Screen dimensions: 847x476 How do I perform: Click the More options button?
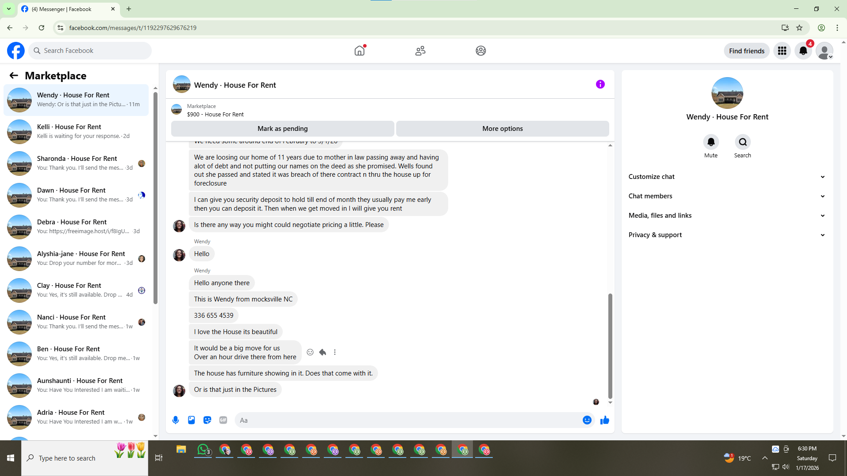click(x=502, y=129)
